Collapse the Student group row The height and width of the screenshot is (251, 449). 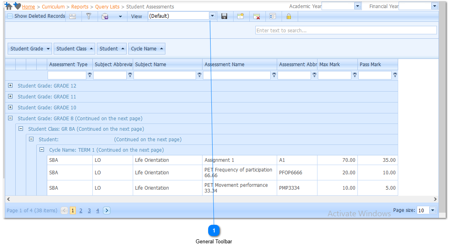pyautogui.click(x=31, y=139)
